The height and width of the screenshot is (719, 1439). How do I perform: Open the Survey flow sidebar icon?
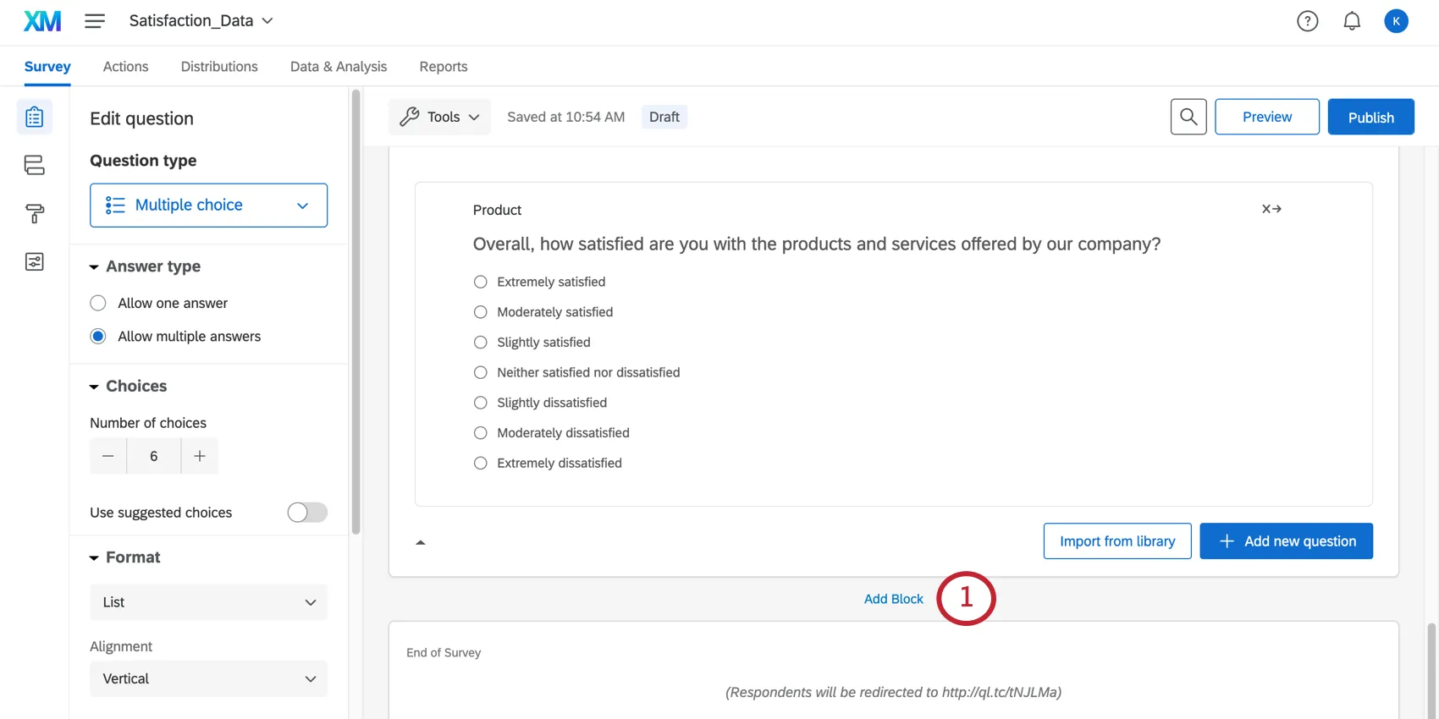(34, 165)
